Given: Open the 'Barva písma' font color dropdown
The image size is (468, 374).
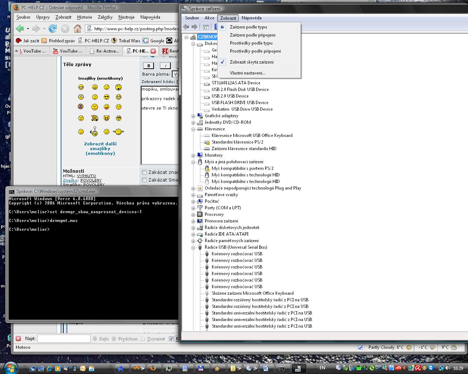Looking at the screenshot, I should coord(175,74).
